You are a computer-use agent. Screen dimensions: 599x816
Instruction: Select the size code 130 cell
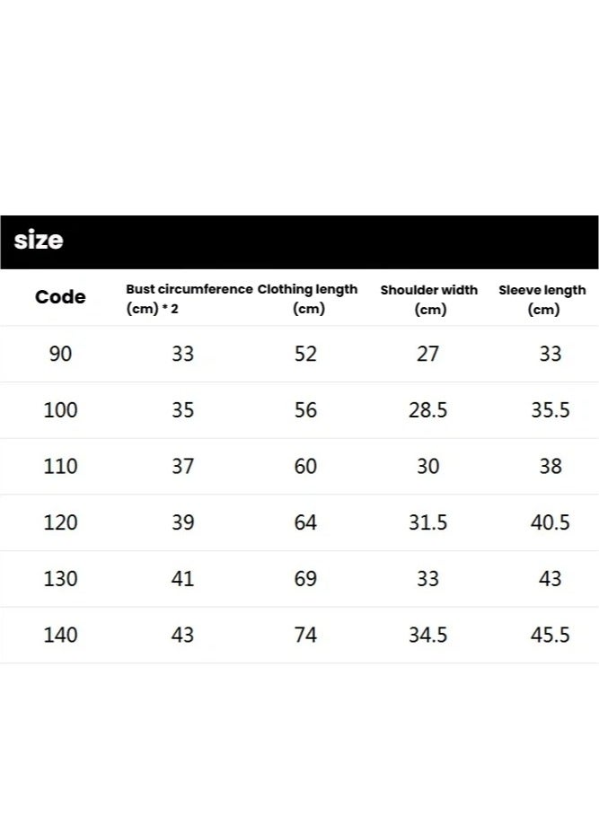[60, 579]
